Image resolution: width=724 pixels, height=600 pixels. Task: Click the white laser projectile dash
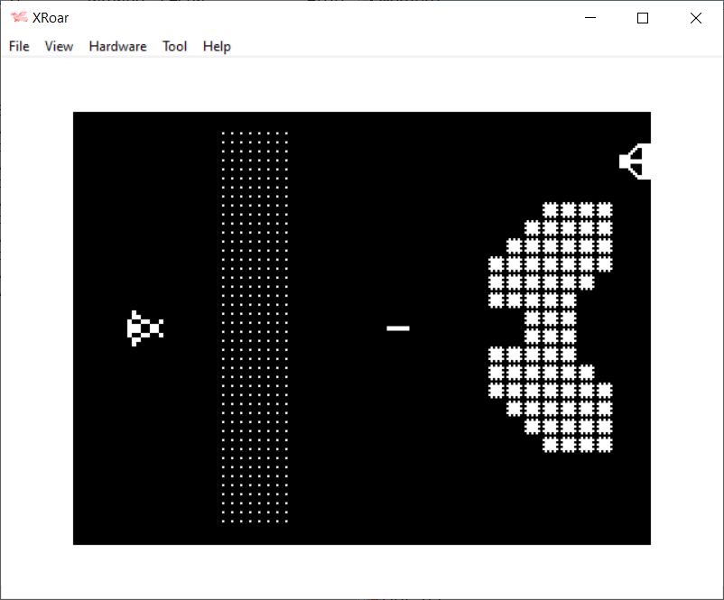[398, 328]
